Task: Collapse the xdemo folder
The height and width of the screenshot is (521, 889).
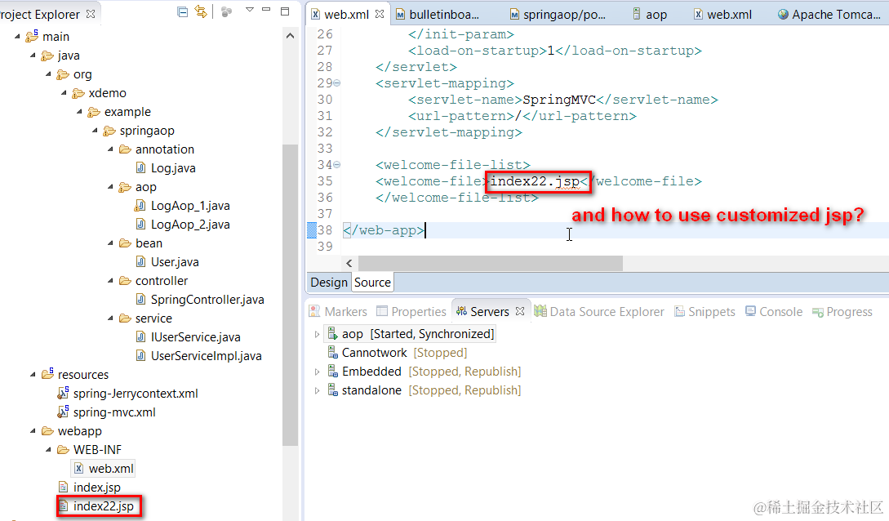Action: pyautogui.click(x=64, y=93)
